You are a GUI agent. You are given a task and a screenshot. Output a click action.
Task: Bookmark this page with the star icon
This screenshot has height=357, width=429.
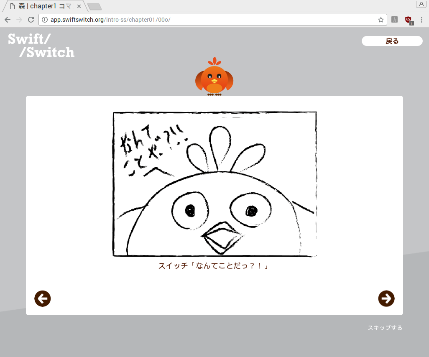(380, 20)
